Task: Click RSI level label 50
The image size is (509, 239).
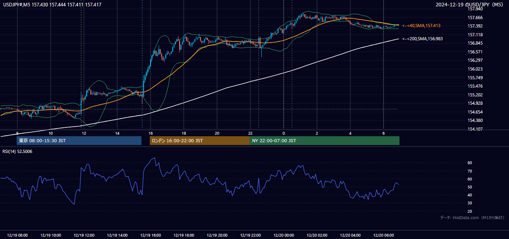Action: tap(470, 187)
